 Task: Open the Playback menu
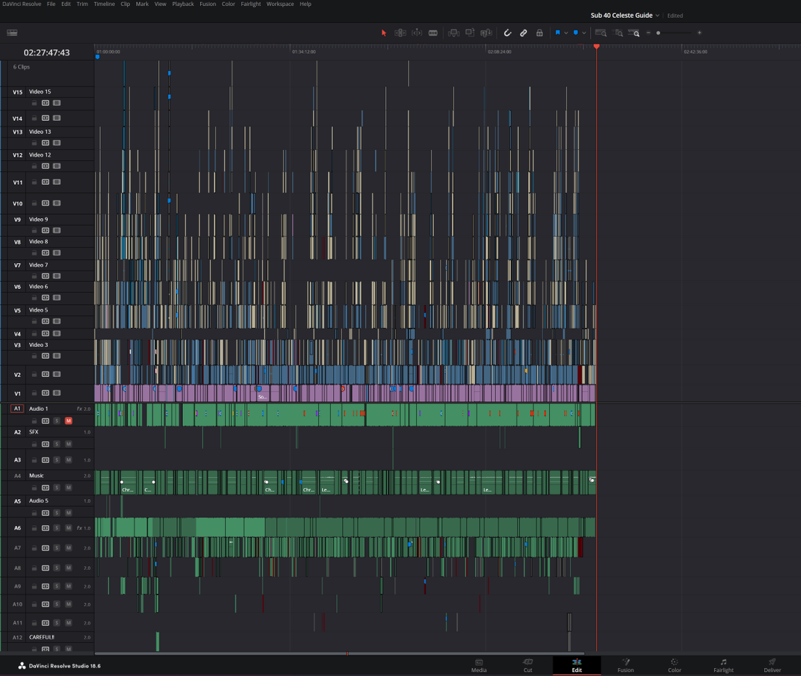183,4
